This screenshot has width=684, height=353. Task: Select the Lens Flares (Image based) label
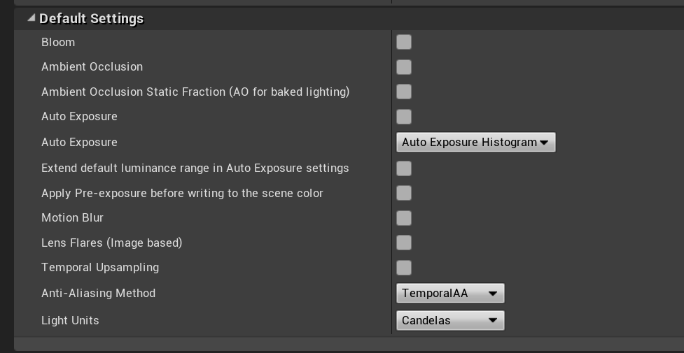(x=111, y=243)
